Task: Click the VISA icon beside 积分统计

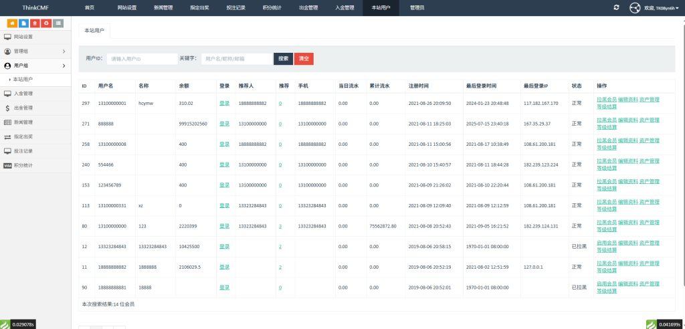Action: pos(7,166)
